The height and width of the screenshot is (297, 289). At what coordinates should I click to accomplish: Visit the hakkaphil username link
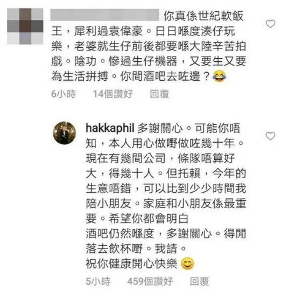click(x=110, y=128)
